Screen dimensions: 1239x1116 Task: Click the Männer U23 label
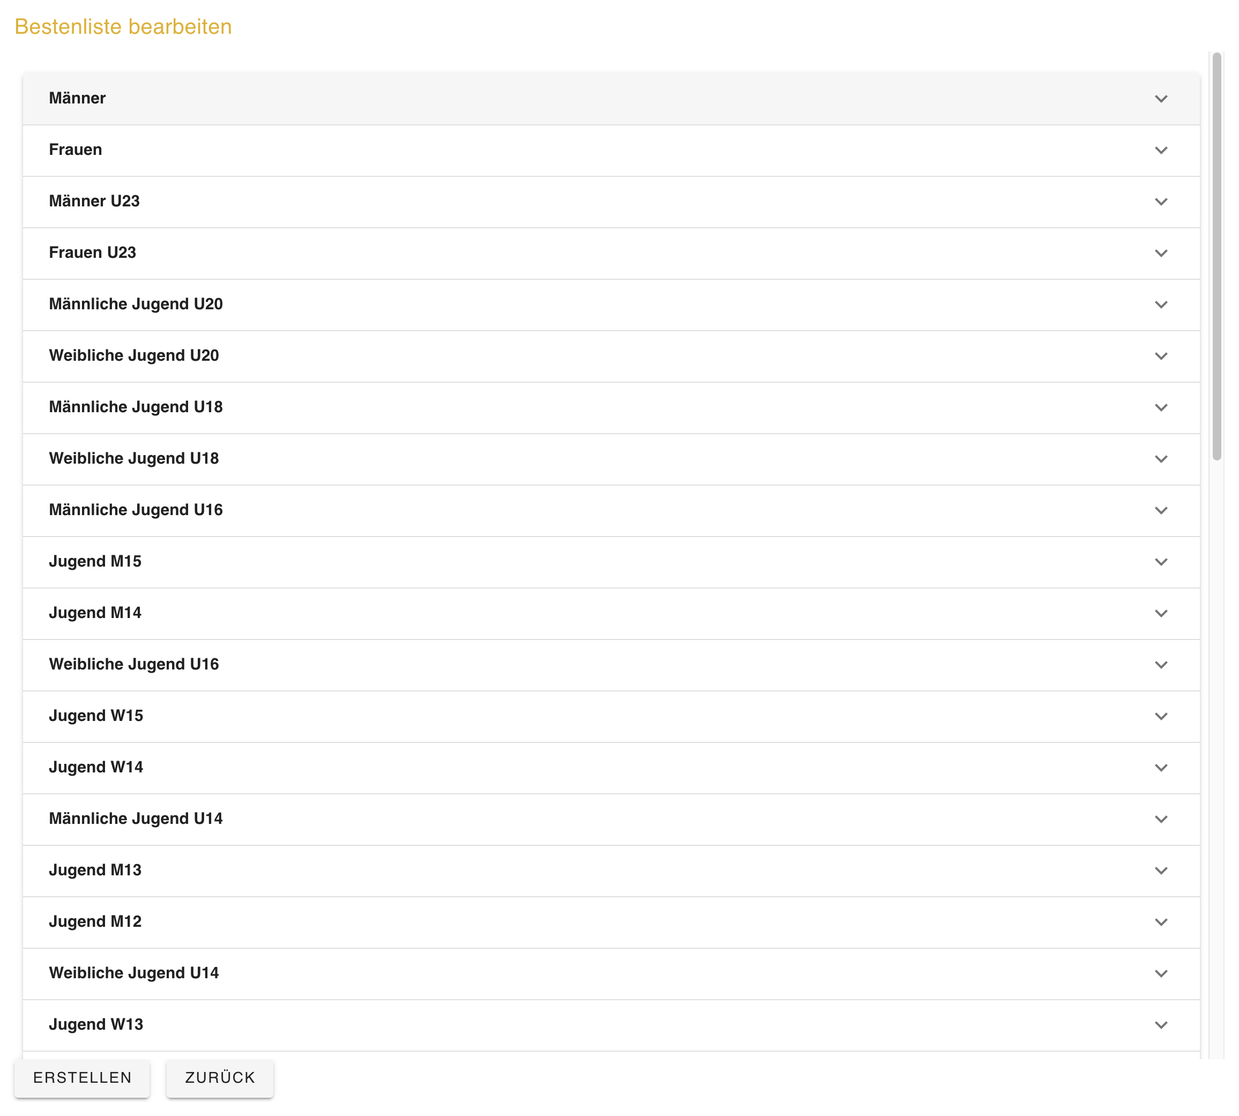click(x=94, y=201)
